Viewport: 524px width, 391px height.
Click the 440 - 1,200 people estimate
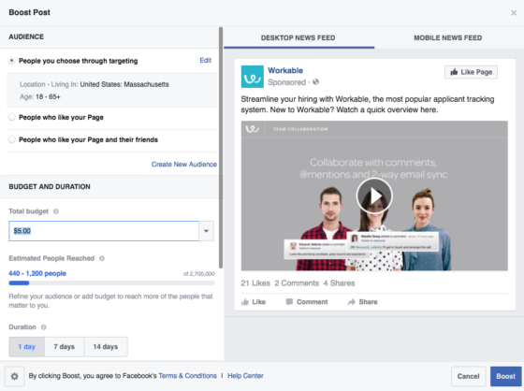click(37, 273)
